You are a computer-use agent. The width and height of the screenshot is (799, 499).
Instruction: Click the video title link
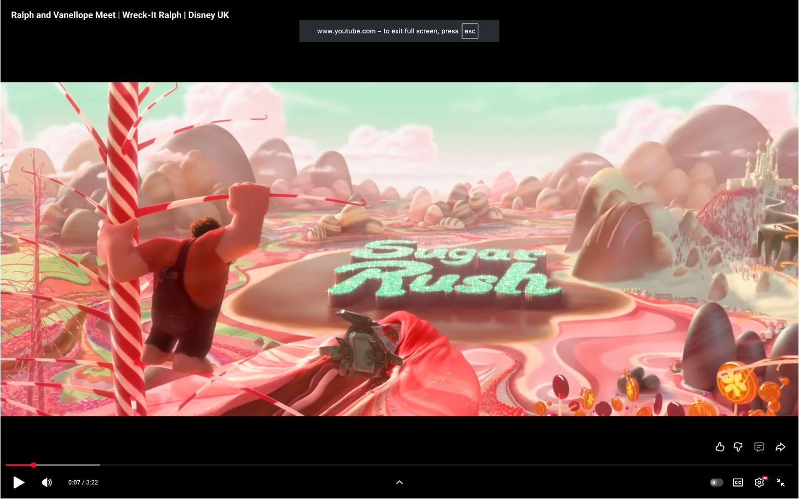[x=120, y=15]
